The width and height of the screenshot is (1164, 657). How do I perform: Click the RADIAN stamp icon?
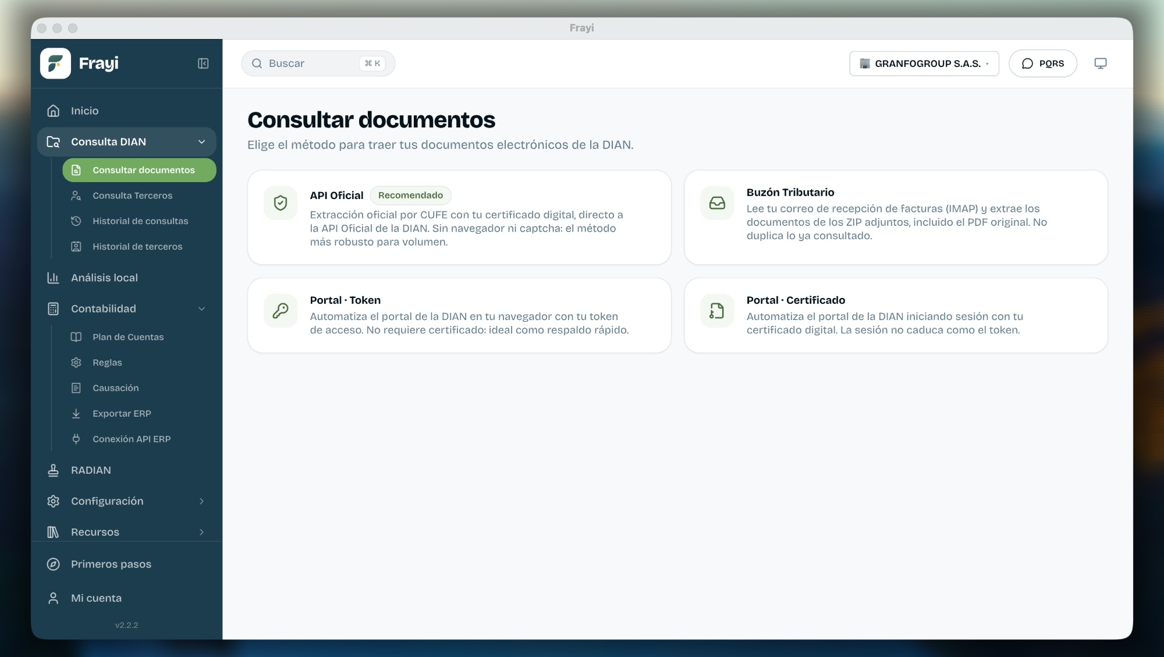(x=53, y=470)
